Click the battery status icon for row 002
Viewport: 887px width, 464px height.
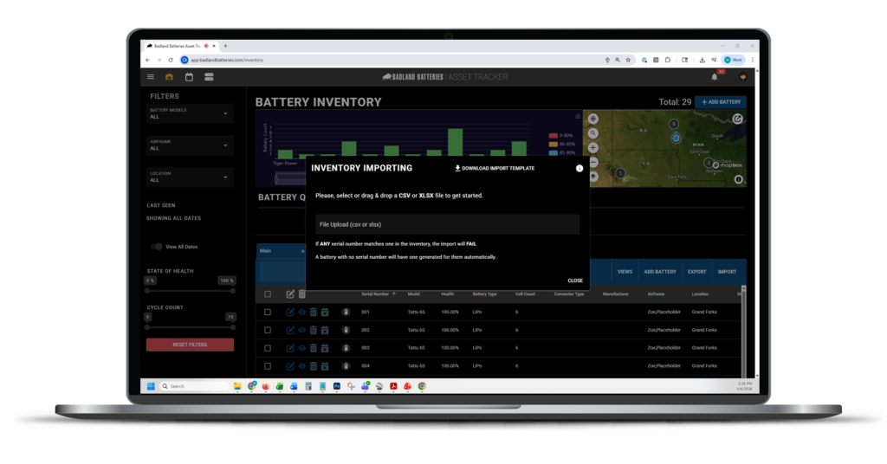(346, 330)
